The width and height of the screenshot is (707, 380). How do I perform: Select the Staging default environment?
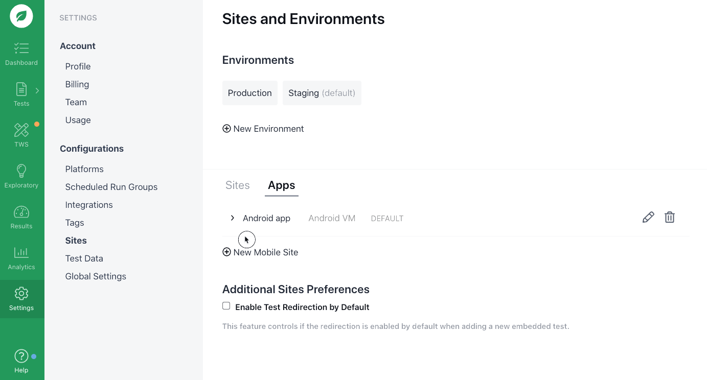pos(322,93)
